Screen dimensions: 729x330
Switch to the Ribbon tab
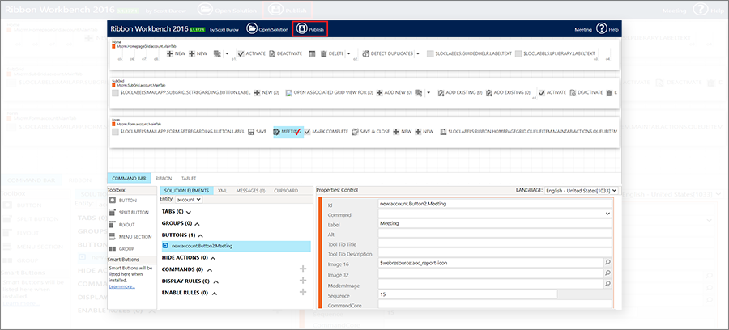pos(164,178)
